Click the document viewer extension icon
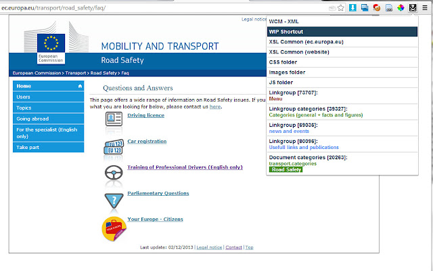The image size is (433, 271). 389,7
